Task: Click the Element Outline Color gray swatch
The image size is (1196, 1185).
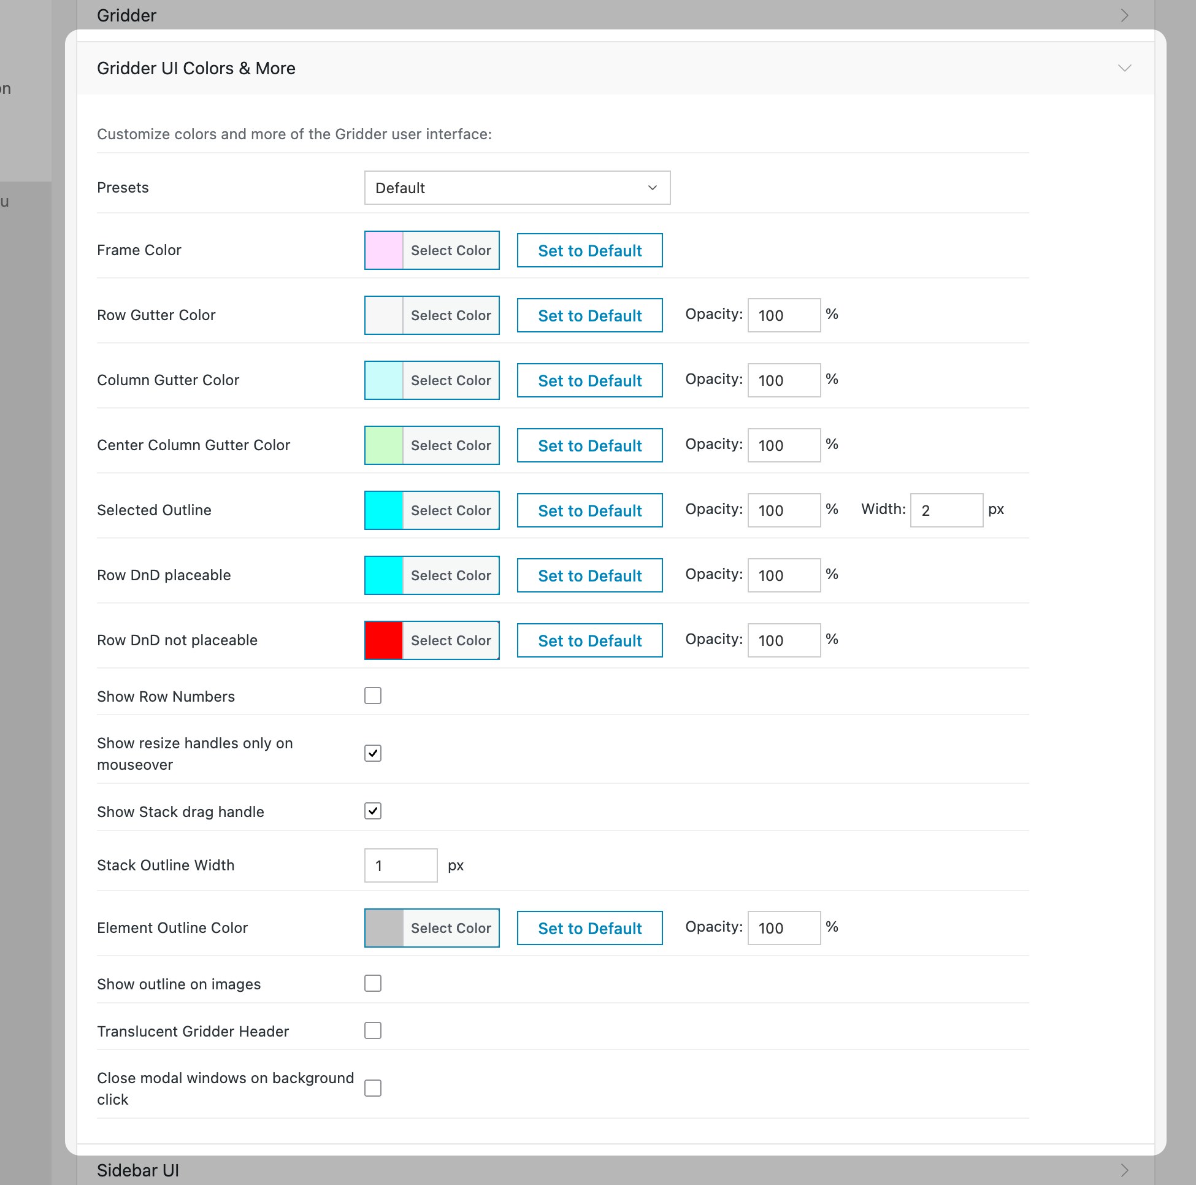Action: coord(384,928)
